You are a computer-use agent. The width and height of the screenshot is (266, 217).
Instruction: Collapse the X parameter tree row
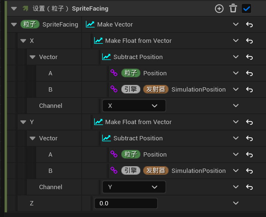coord(23,41)
